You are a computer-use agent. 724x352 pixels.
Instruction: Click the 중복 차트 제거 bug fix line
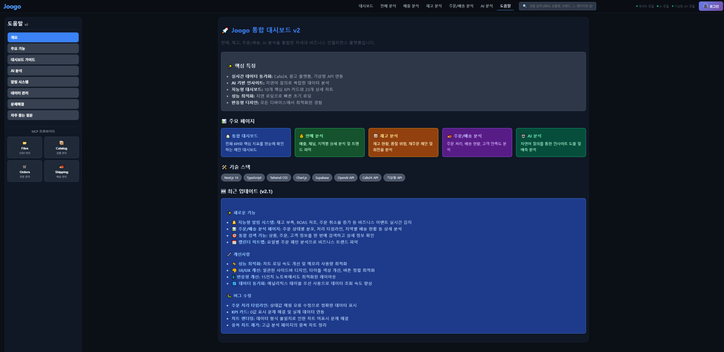click(279, 325)
